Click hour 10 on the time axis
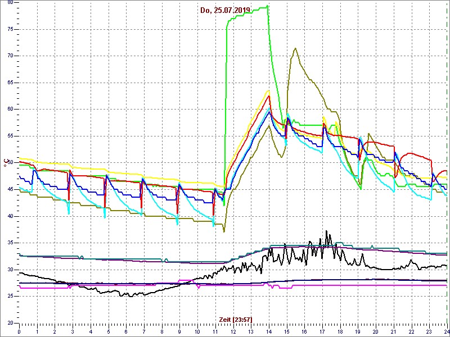Viewport: 450px width, 337px height. 197,331
